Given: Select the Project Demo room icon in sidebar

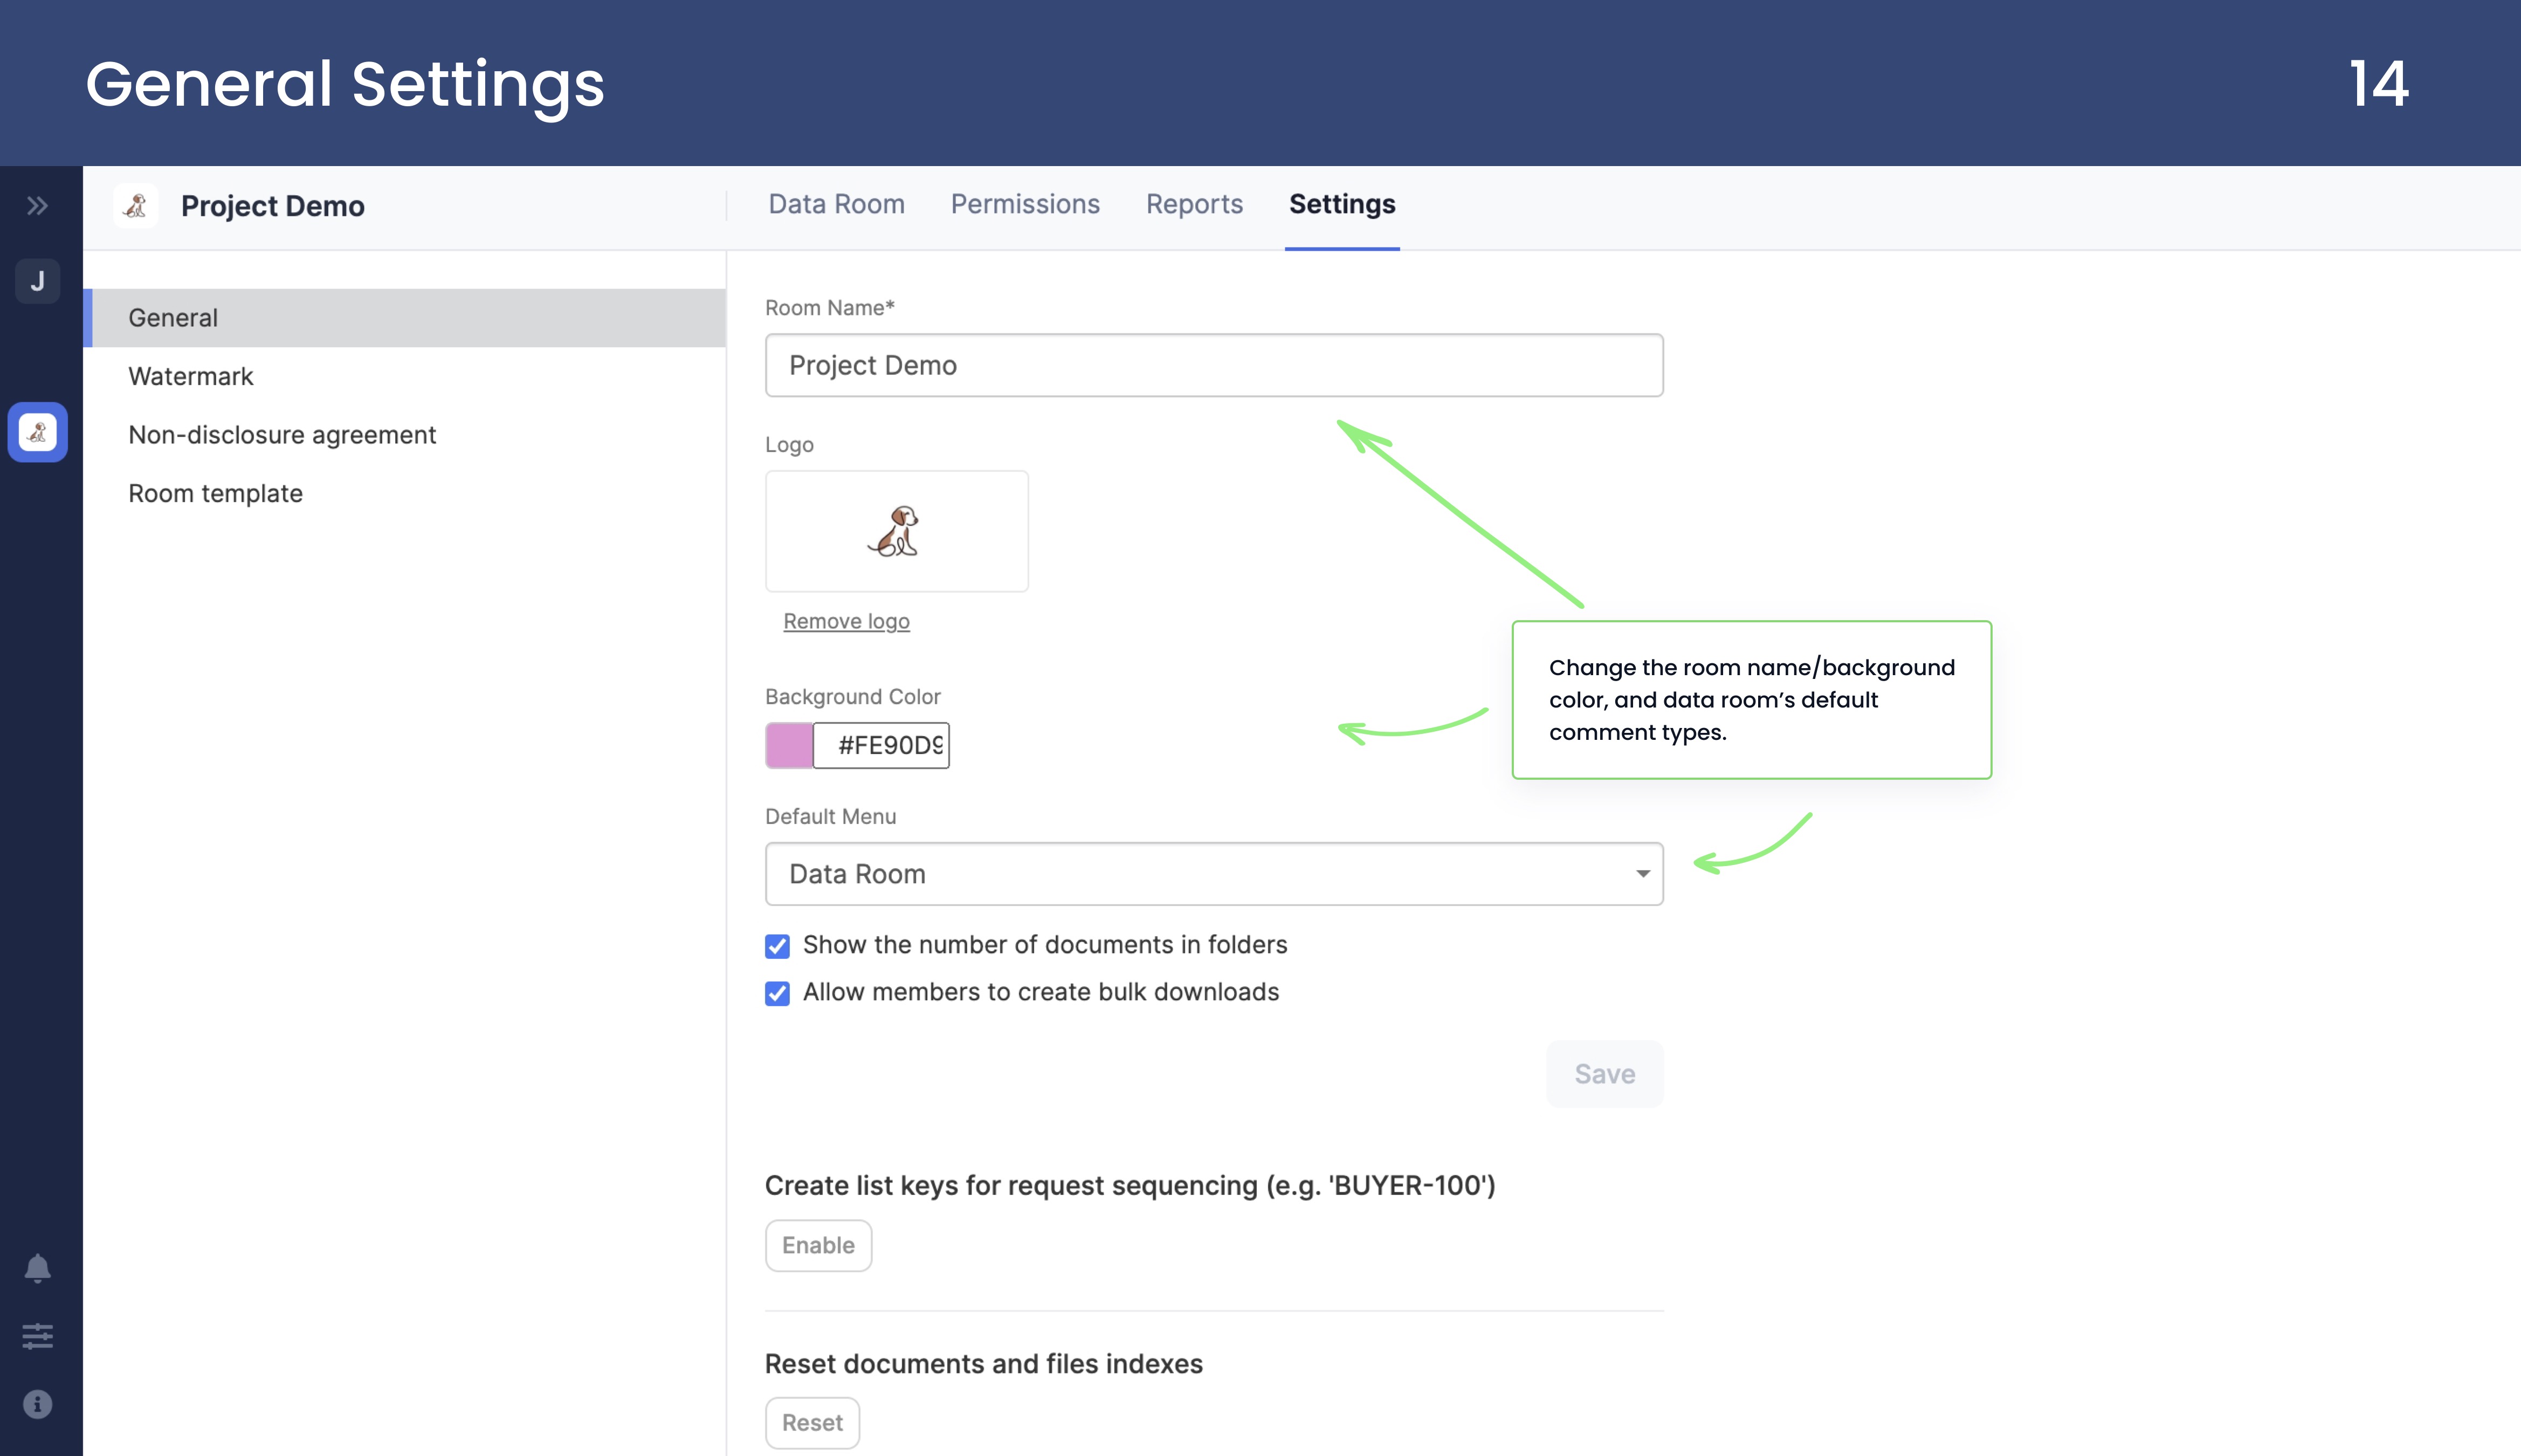Looking at the screenshot, I should [x=37, y=432].
